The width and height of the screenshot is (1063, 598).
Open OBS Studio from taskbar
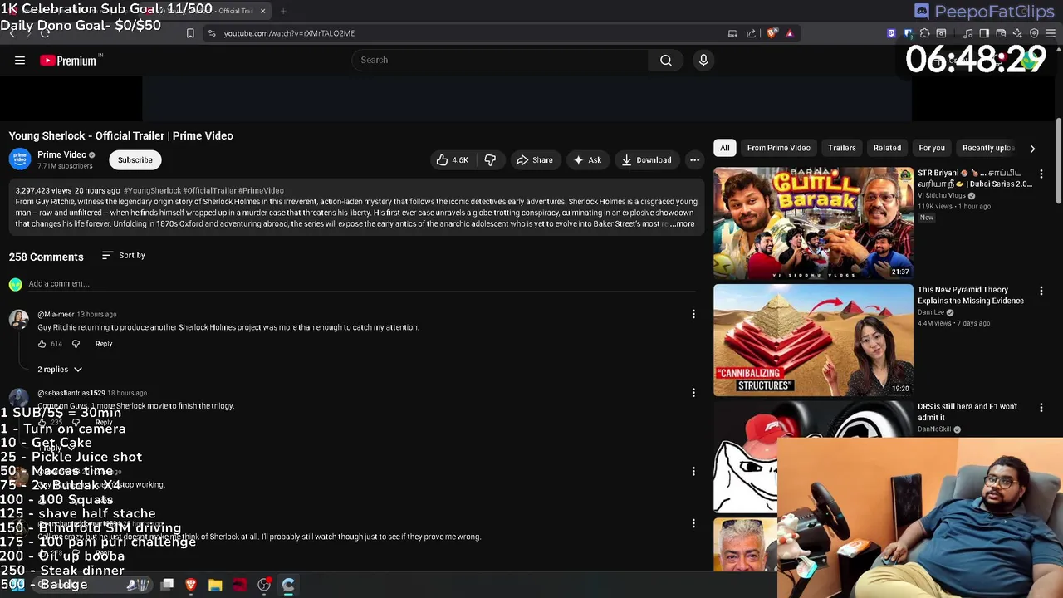pos(264,585)
